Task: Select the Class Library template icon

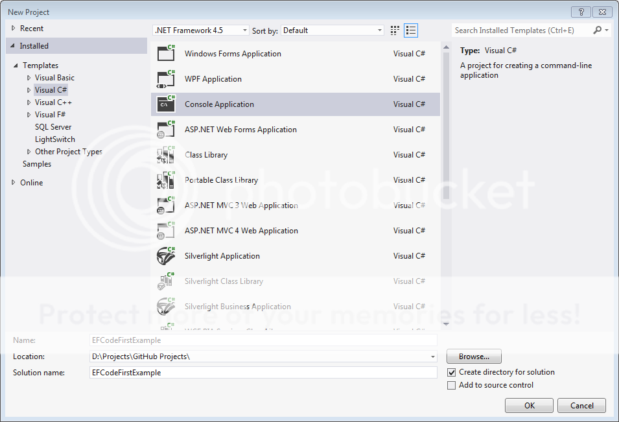Action: coord(165,154)
